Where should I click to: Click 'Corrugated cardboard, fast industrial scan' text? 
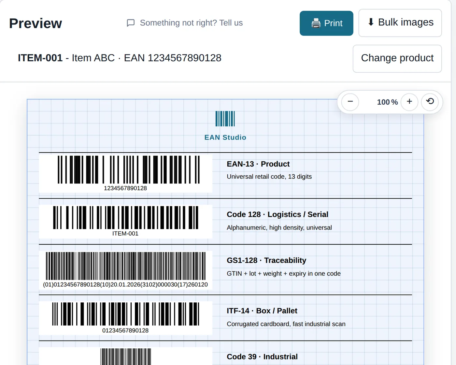point(286,324)
